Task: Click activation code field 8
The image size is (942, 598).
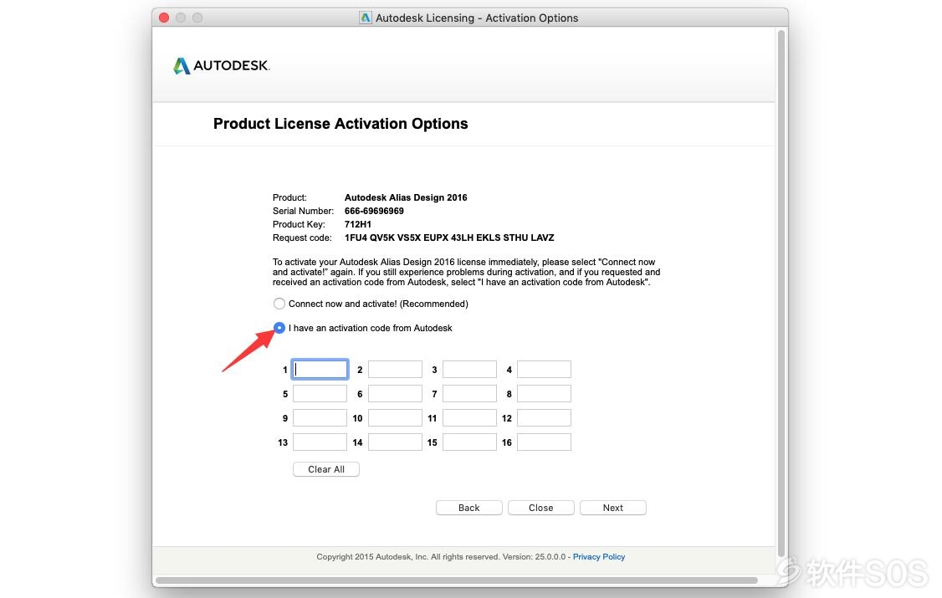Action: [x=544, y=394]
